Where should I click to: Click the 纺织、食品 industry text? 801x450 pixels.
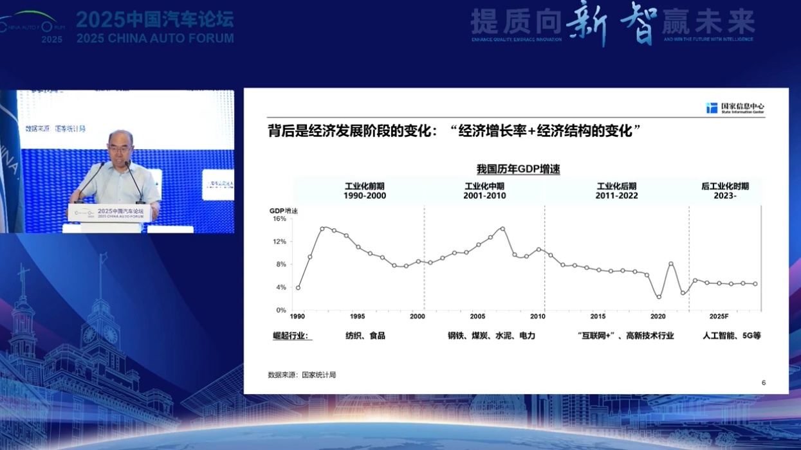click(365, 336)
